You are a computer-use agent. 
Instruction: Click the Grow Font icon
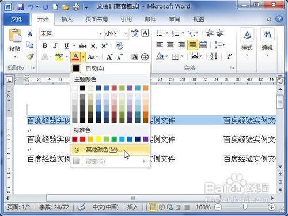(x=109, y=57)
